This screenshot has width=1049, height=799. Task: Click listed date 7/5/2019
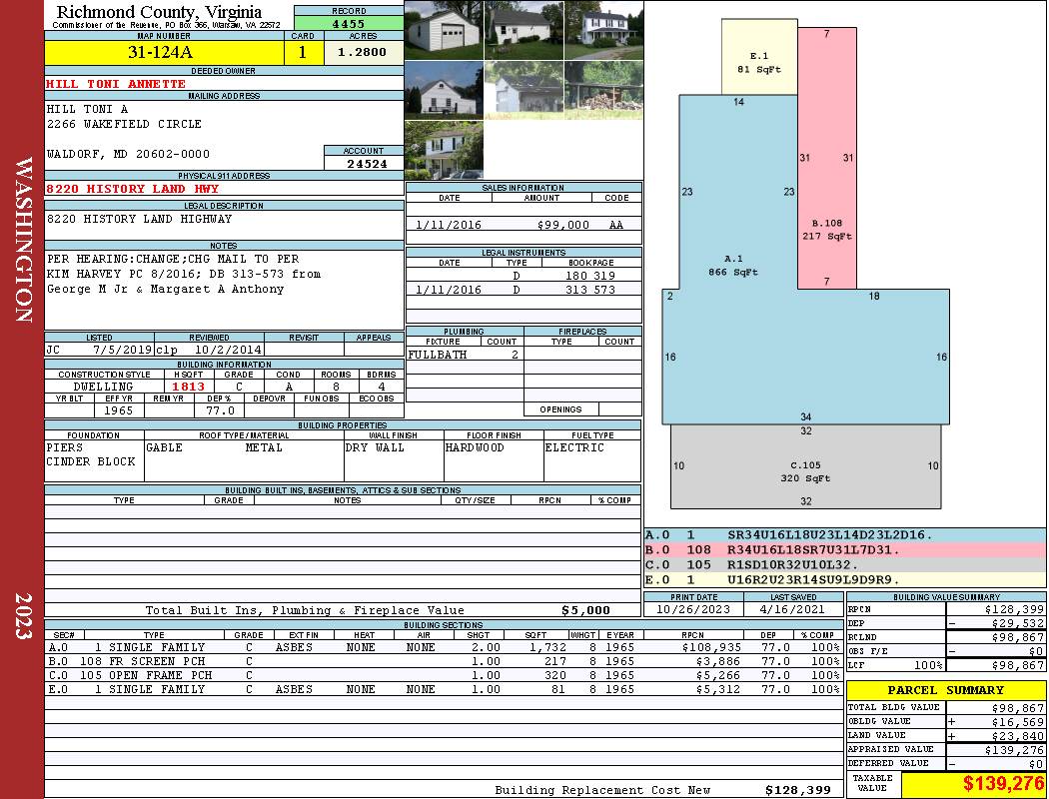coord(123,350)
